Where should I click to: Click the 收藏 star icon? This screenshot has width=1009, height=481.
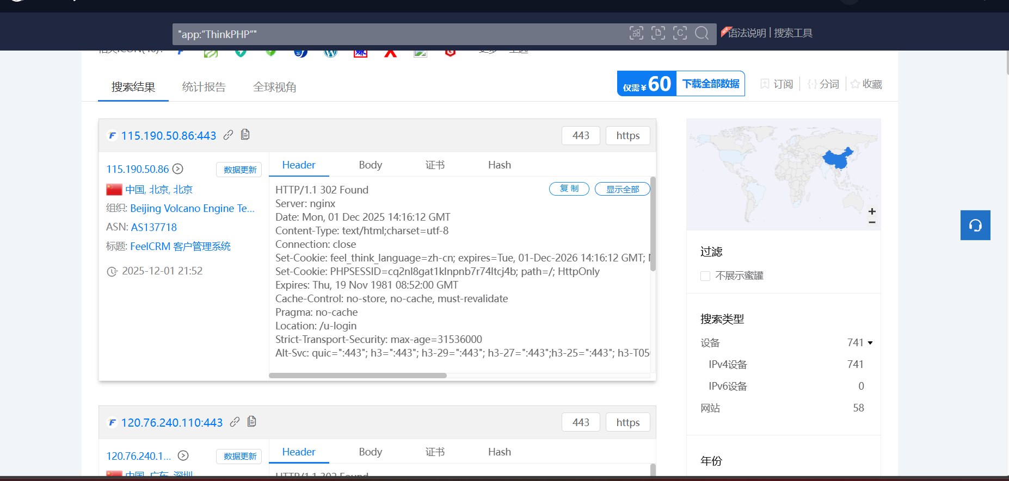point(855,84)
